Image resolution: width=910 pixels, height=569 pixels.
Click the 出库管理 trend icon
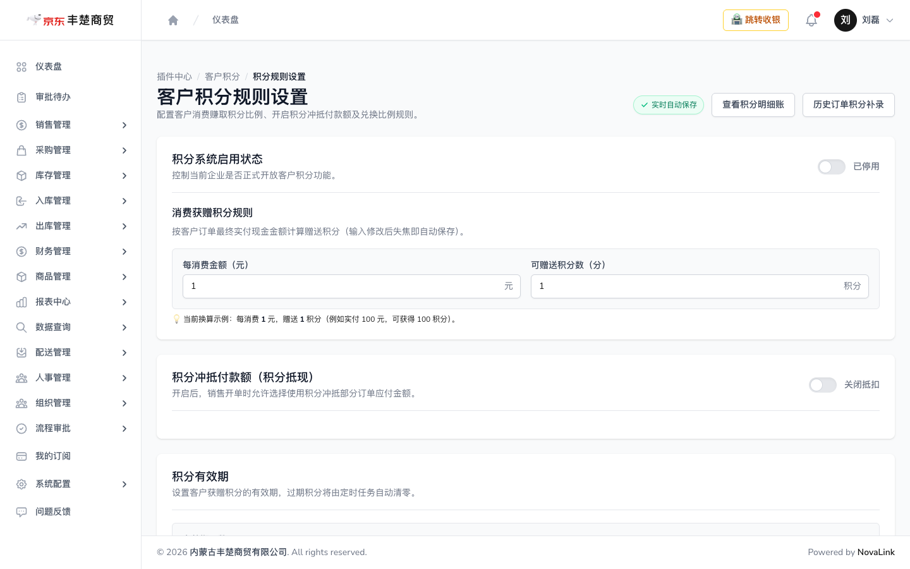(x=21, y=226)
